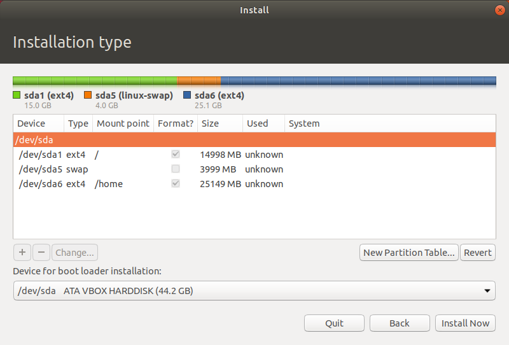Select the /dev/sda disk row
Viewport: 509px width, 345px height.
pos(254,139)
